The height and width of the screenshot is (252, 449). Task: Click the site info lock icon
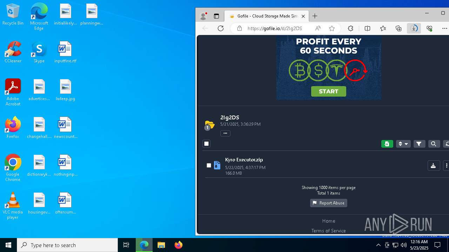[x=240, y=28]
